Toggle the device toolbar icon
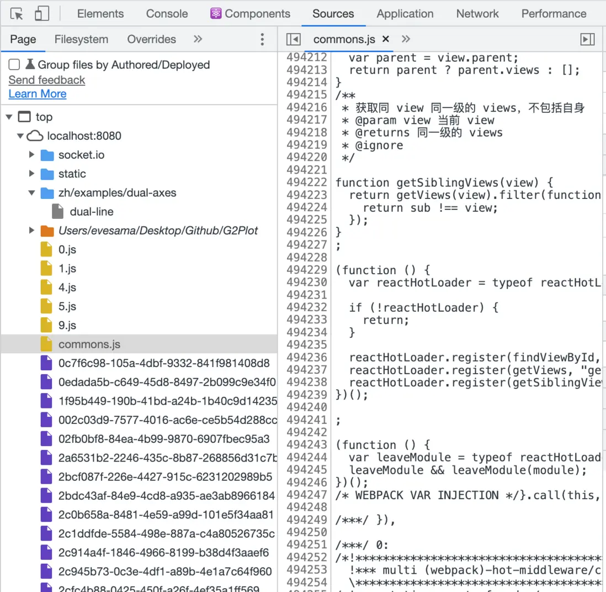 coord(41,14)
